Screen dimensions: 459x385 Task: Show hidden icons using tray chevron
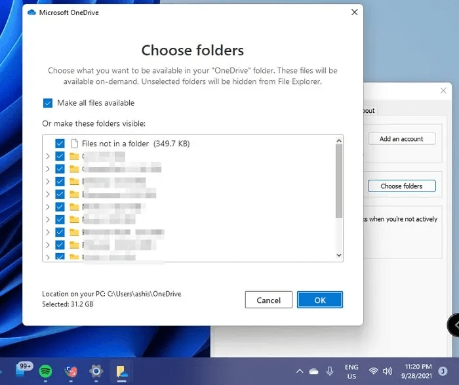click(x=298, y=371)
